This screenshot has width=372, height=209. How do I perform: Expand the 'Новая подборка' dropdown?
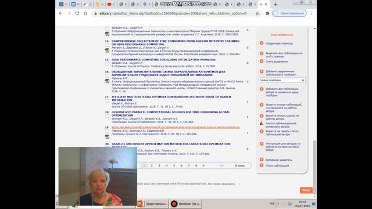tap(282, 80)
